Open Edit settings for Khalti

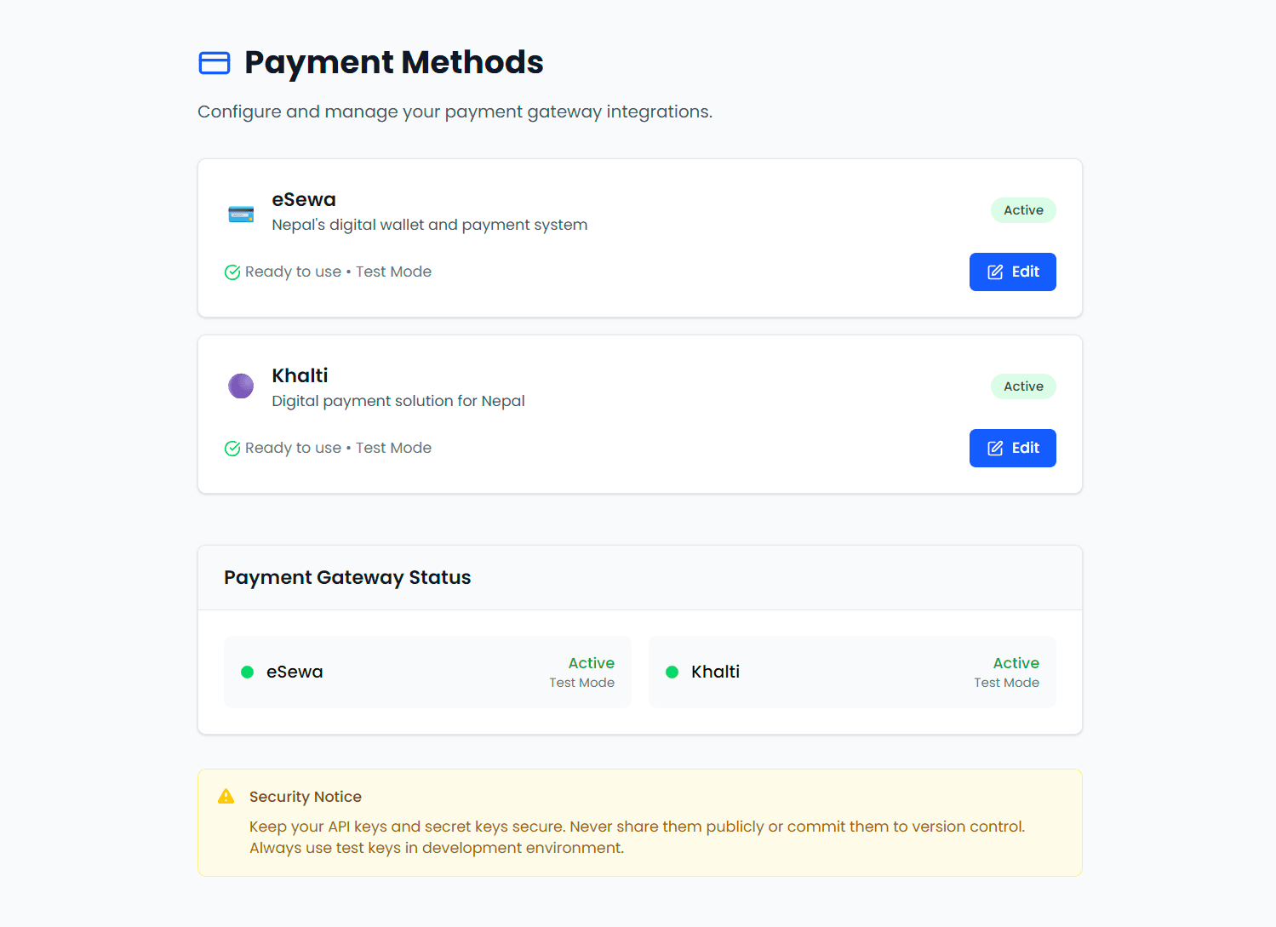1012,448
